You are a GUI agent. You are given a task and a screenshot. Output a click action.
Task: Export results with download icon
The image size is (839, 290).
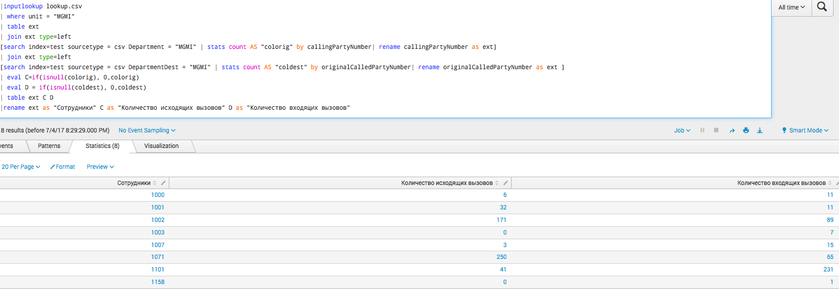click(x=760, y=130)
